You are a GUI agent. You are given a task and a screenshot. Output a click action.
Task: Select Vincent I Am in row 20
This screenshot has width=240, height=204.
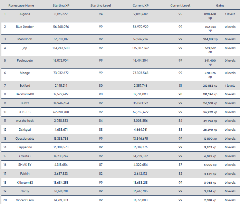[x=25, y=200]
